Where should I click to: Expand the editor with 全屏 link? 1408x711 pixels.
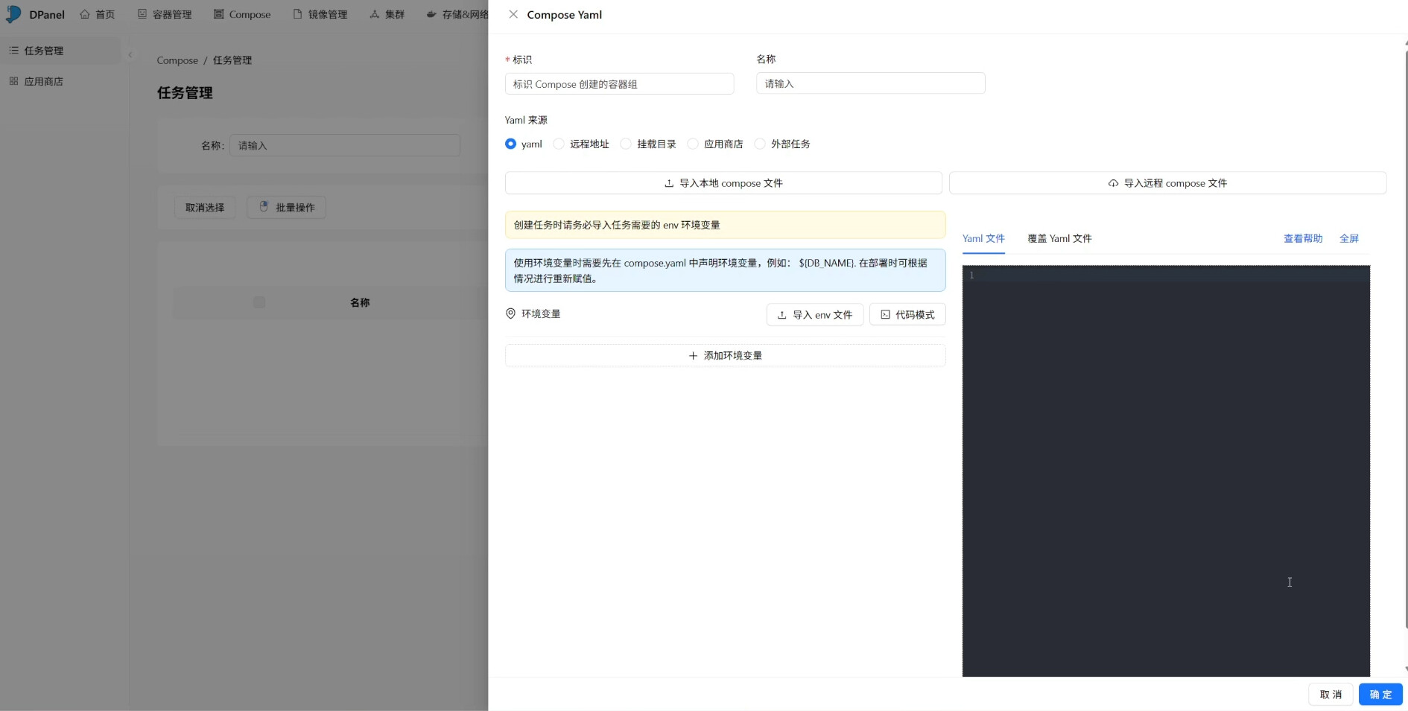(1348, 238)
